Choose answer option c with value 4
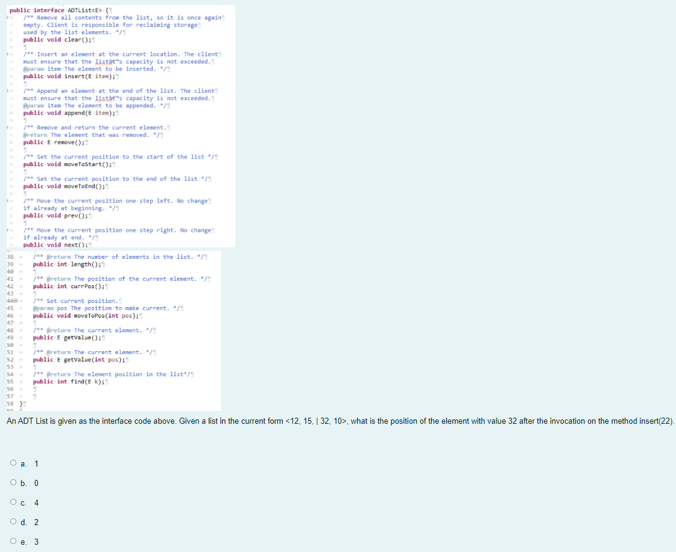Image resolution: width=676 pixels, height=552 pixels. pos(13,502)
